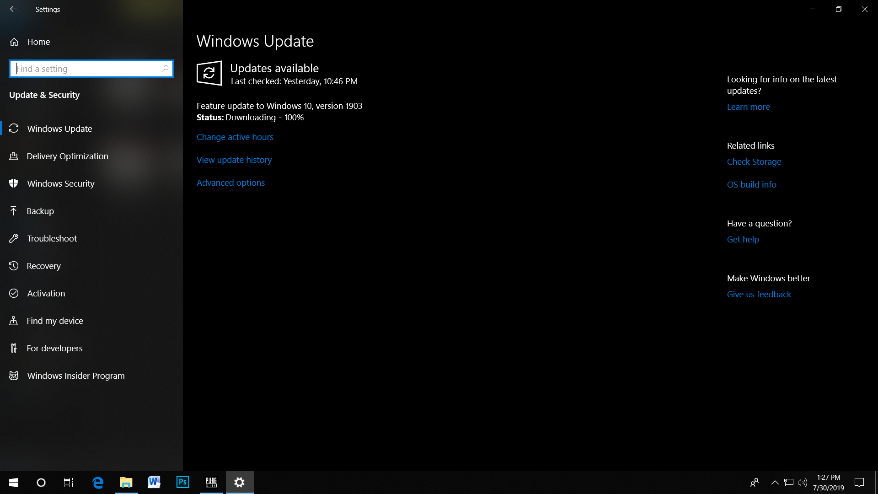Click the large Updates available refresh icon

209,73
